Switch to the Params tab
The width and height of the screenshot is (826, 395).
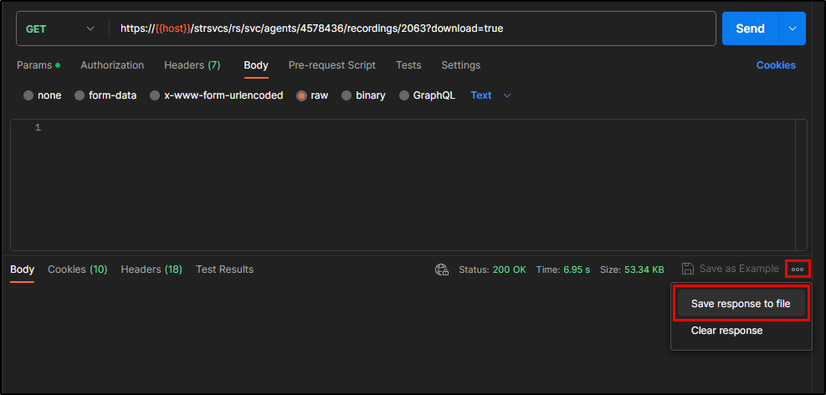(38, 65)
